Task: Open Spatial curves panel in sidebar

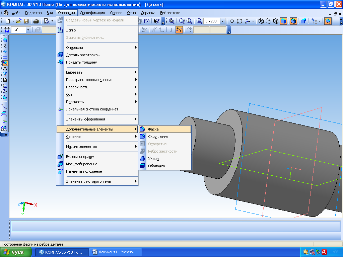Action: [5, 46]
